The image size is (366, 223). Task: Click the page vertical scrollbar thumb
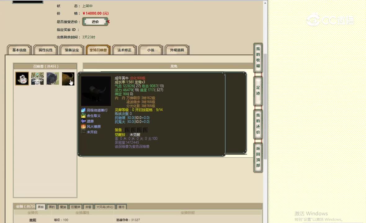[265, 106]
